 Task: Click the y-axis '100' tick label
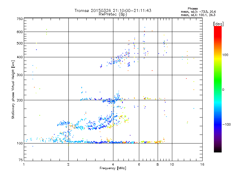(x=20, y=143)
